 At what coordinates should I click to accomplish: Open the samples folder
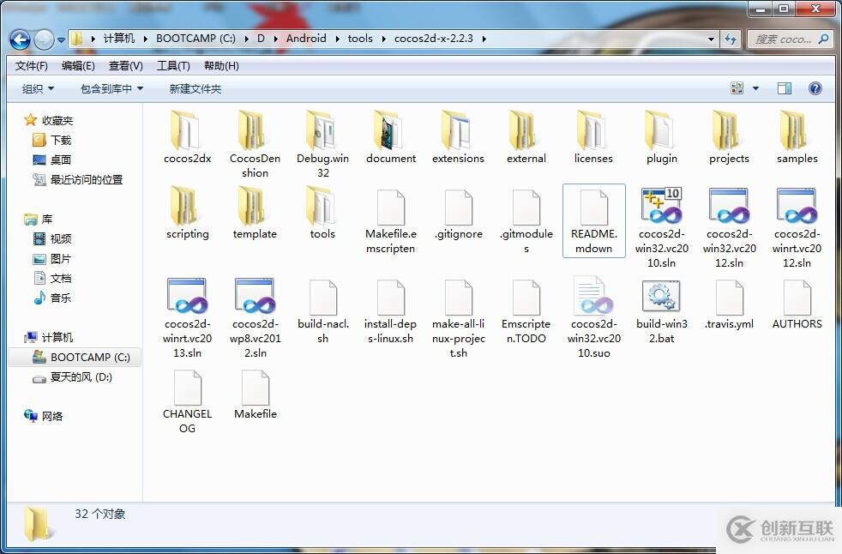click(797, 137)
